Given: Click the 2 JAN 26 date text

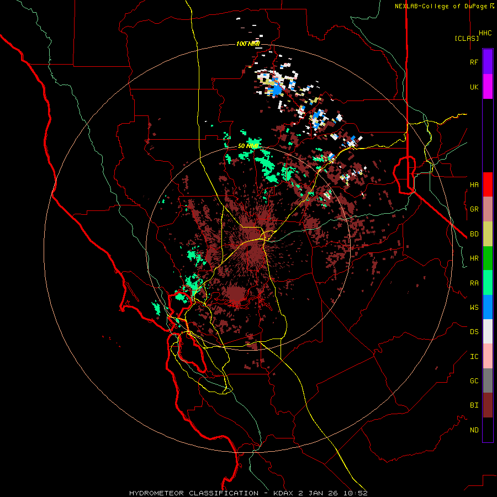Looking at the screenshot, I should click(319, 493).
